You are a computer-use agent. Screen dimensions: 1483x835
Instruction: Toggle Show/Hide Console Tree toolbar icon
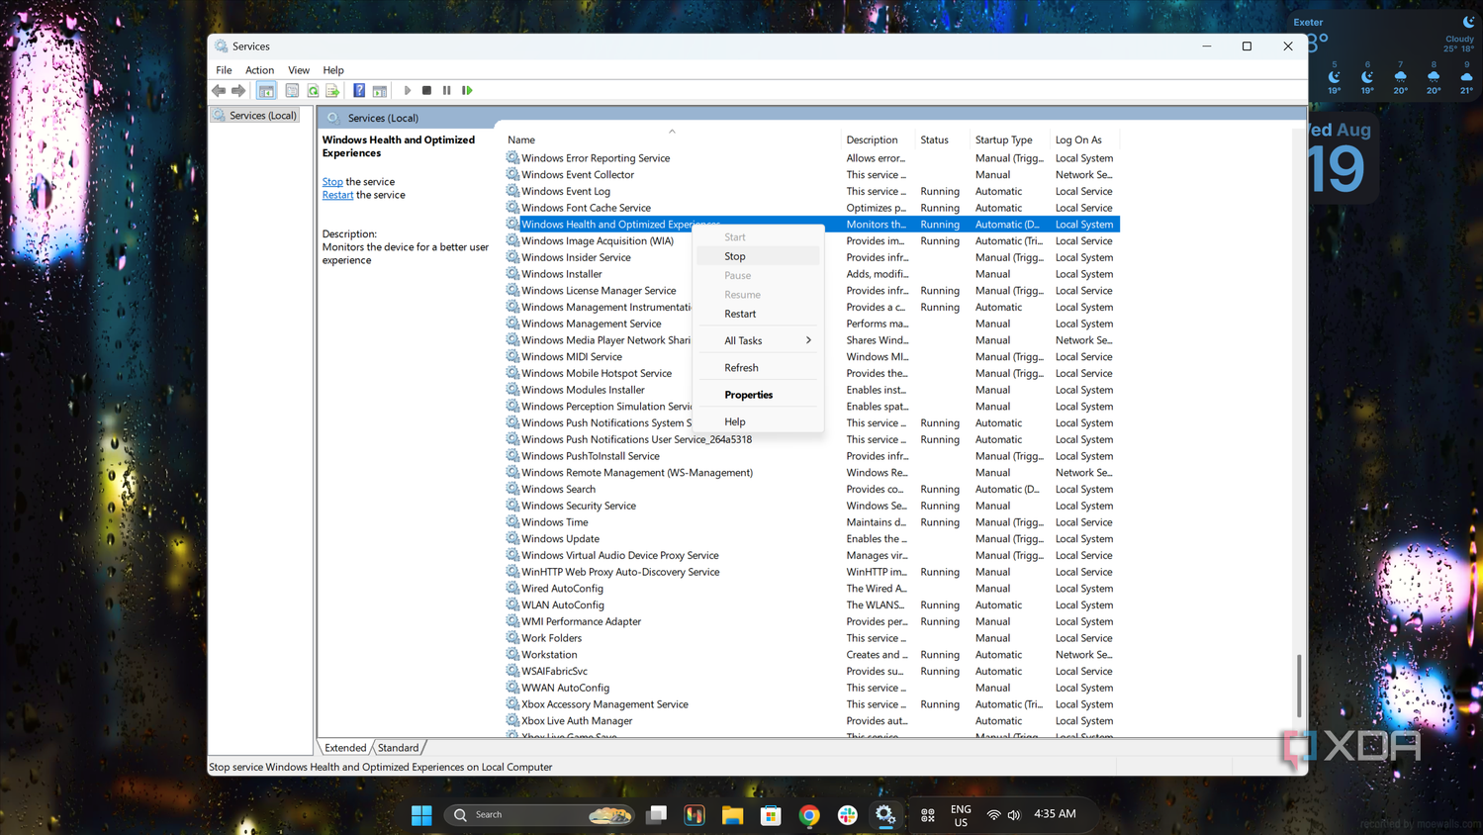point(266,90)
